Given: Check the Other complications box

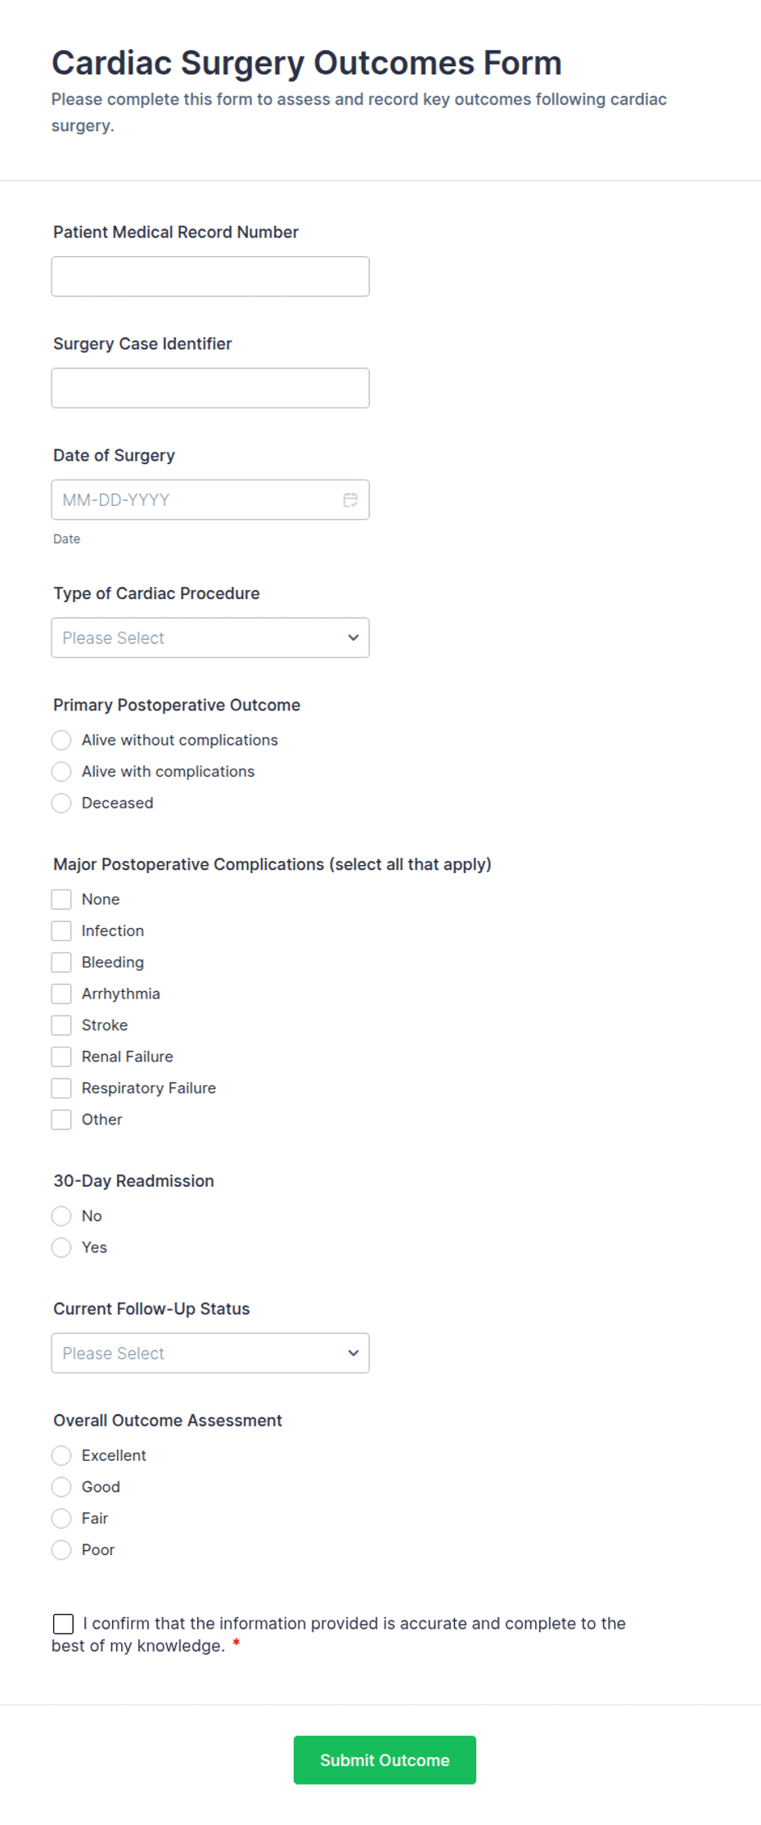Looking at the screenshot, I should click(61, 1119).
